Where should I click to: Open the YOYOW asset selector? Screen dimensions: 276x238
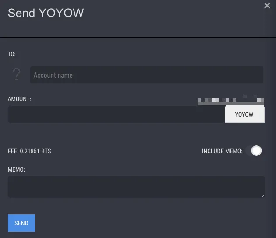point(244,114)
